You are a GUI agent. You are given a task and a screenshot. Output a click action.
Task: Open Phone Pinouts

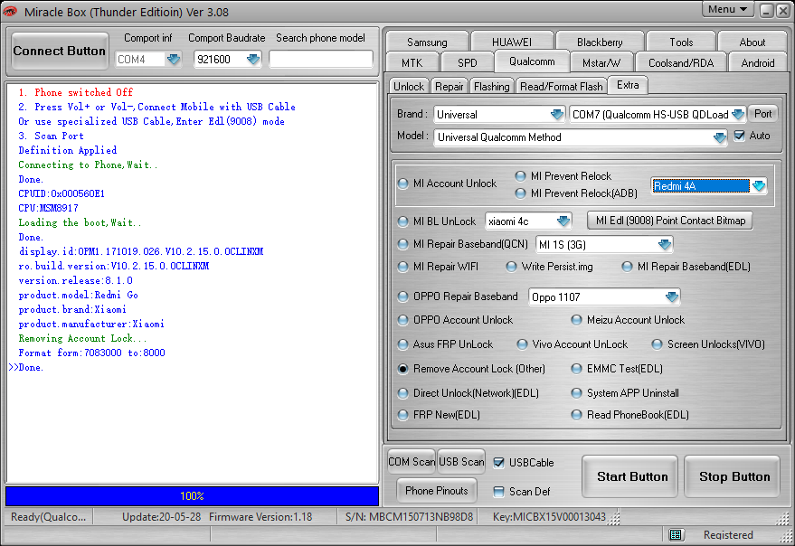[x=437, y=491]
